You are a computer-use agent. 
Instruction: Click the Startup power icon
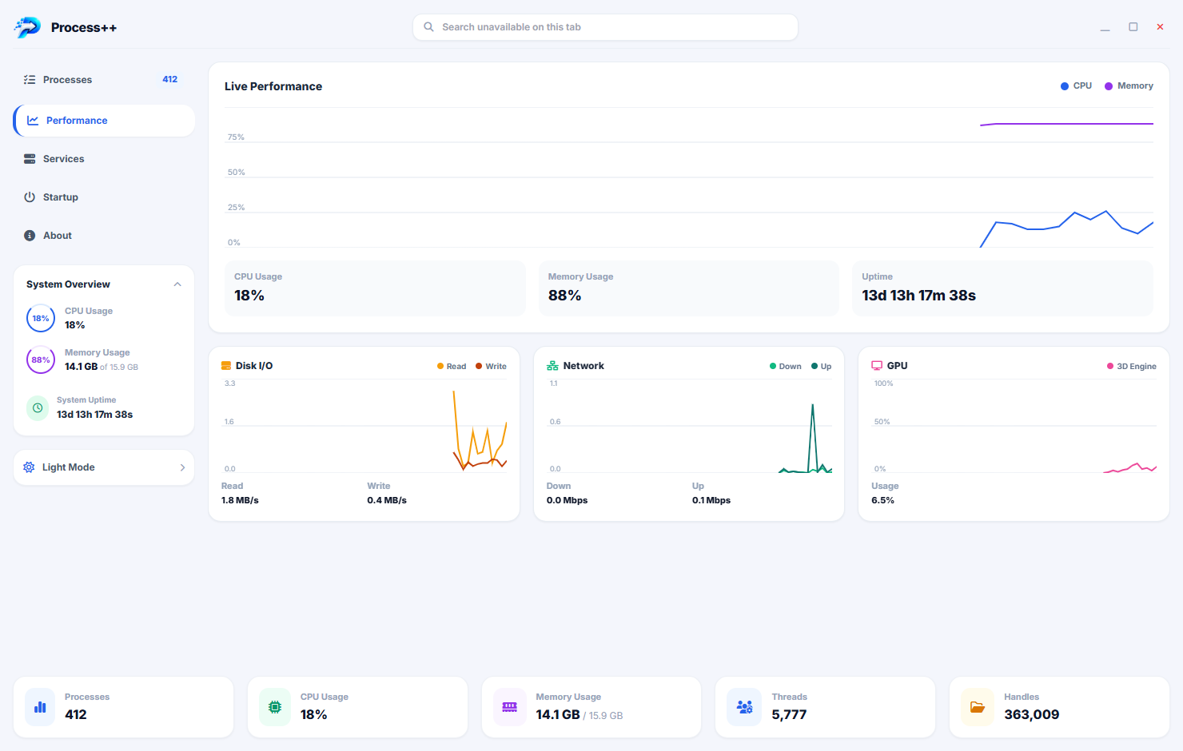[x=30, y=197]
